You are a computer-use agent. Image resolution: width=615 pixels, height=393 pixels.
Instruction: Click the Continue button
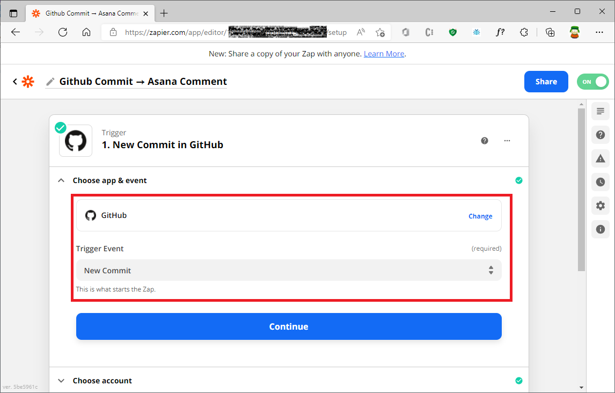[x=289, y=326]
